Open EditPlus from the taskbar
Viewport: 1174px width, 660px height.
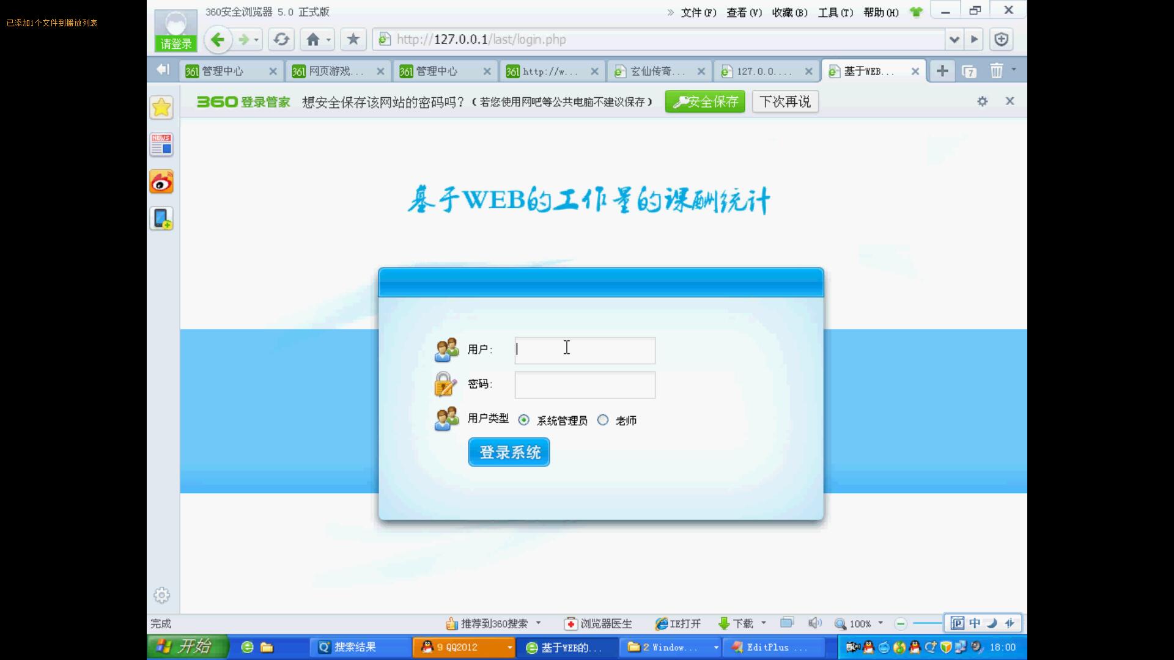pos(774,647)
